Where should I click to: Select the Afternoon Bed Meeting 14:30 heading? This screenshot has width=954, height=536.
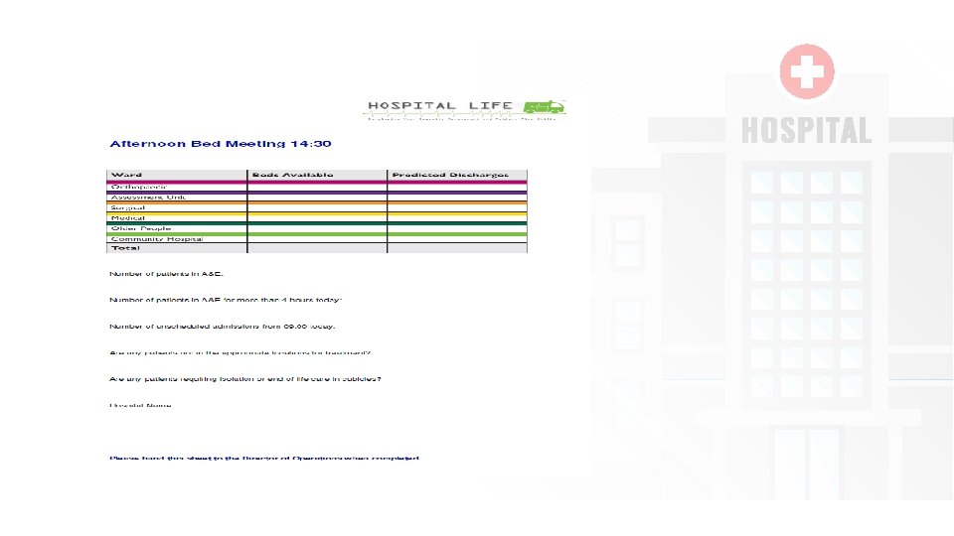(221, 144)
